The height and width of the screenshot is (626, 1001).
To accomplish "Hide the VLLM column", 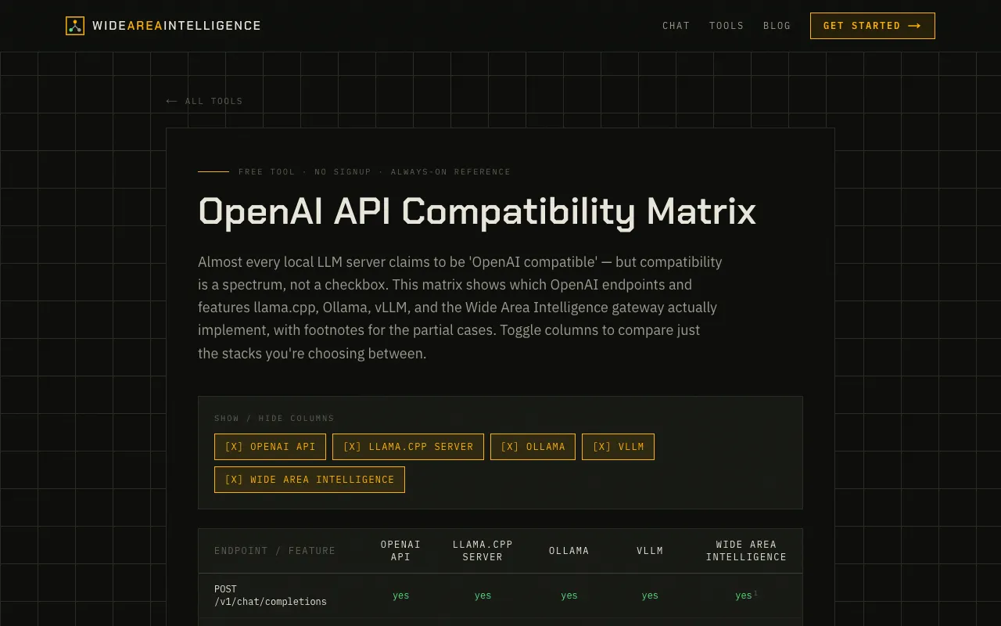I will pyautogui.click(x=618, y=447).
